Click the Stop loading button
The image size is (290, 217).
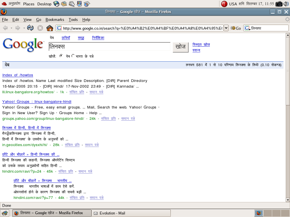[x=40, y=28]
